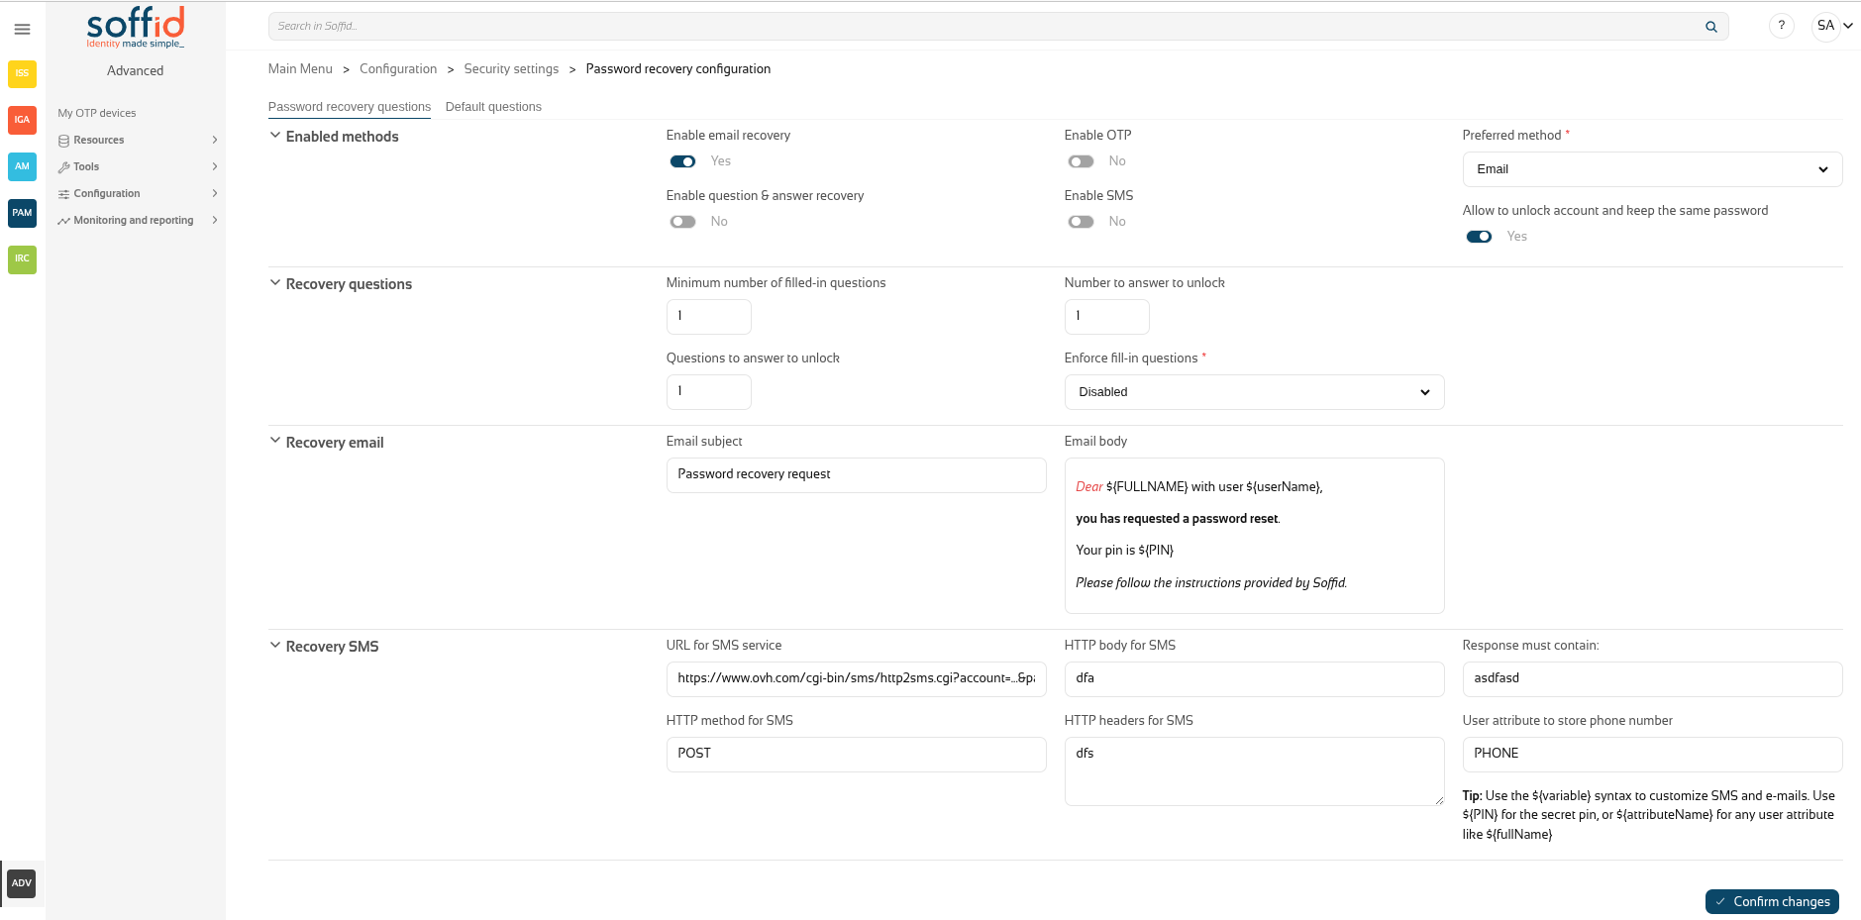The height and width of the screenshot is (920, 1861).
Task: Open the IGA module icon
Action: click(22, 120)
